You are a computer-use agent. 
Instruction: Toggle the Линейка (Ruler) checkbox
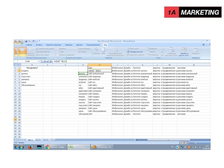coord(57,48)
